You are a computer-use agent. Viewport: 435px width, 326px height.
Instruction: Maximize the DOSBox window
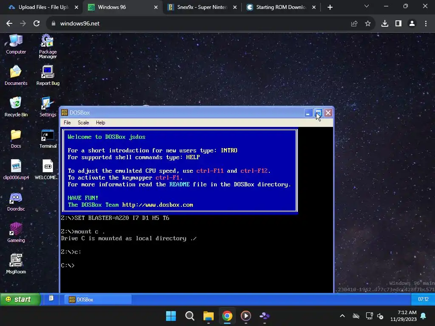click(318, 113)
